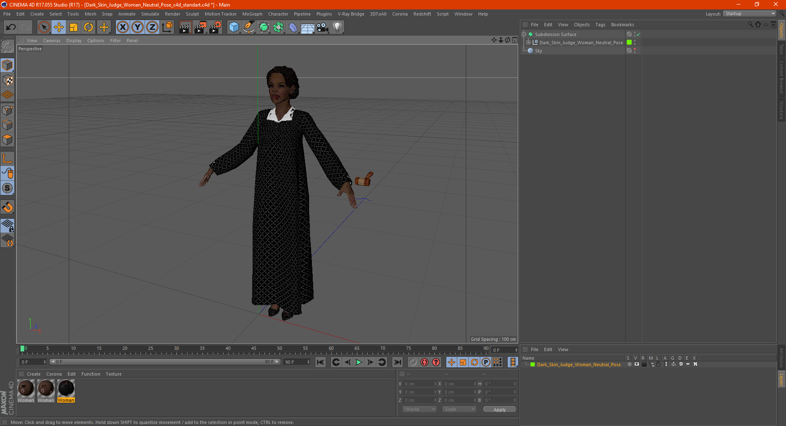Select the Live Selection tool
This screenshot has width=786, height=426.
click(x=44, y=27)
